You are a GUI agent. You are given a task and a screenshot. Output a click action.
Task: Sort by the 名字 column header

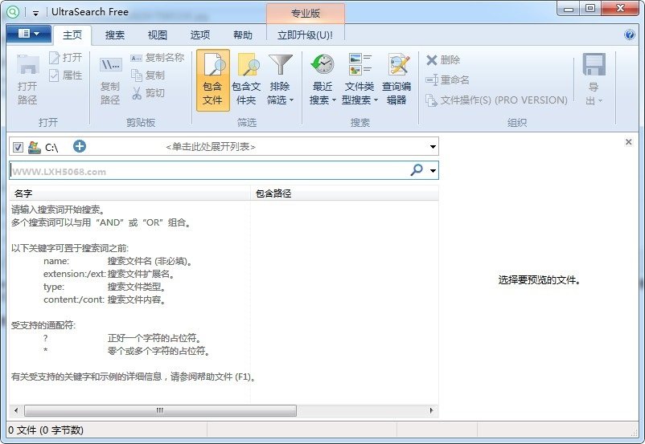(x=129, y=193)
